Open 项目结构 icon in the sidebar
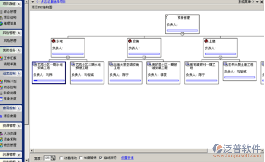Image resolution: width=265 pixels, height=162 pixels. pos(1,17)
